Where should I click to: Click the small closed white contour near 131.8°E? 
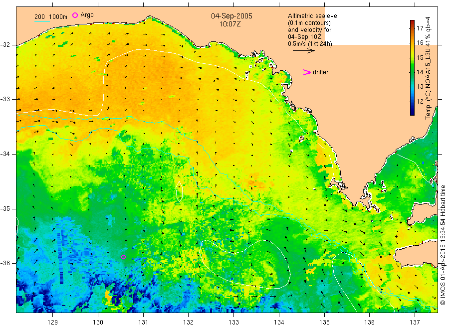point(179,191)
